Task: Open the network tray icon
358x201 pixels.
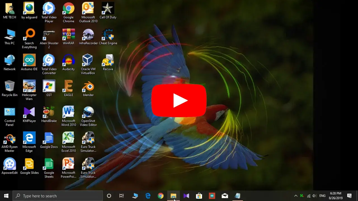Action: click(309, 196)
